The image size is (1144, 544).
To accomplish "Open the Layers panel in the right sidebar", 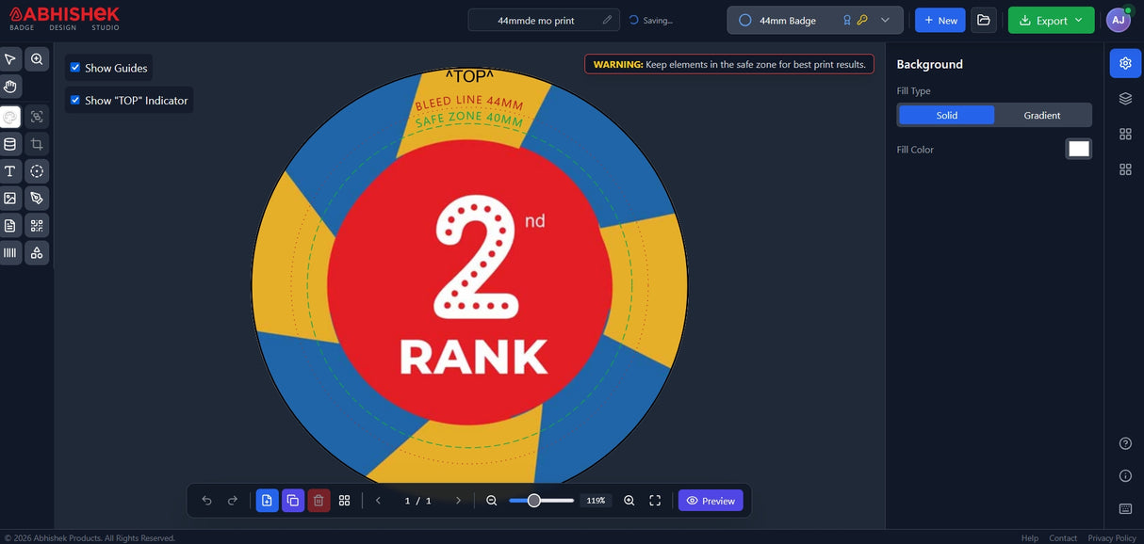I will 1124,97.
